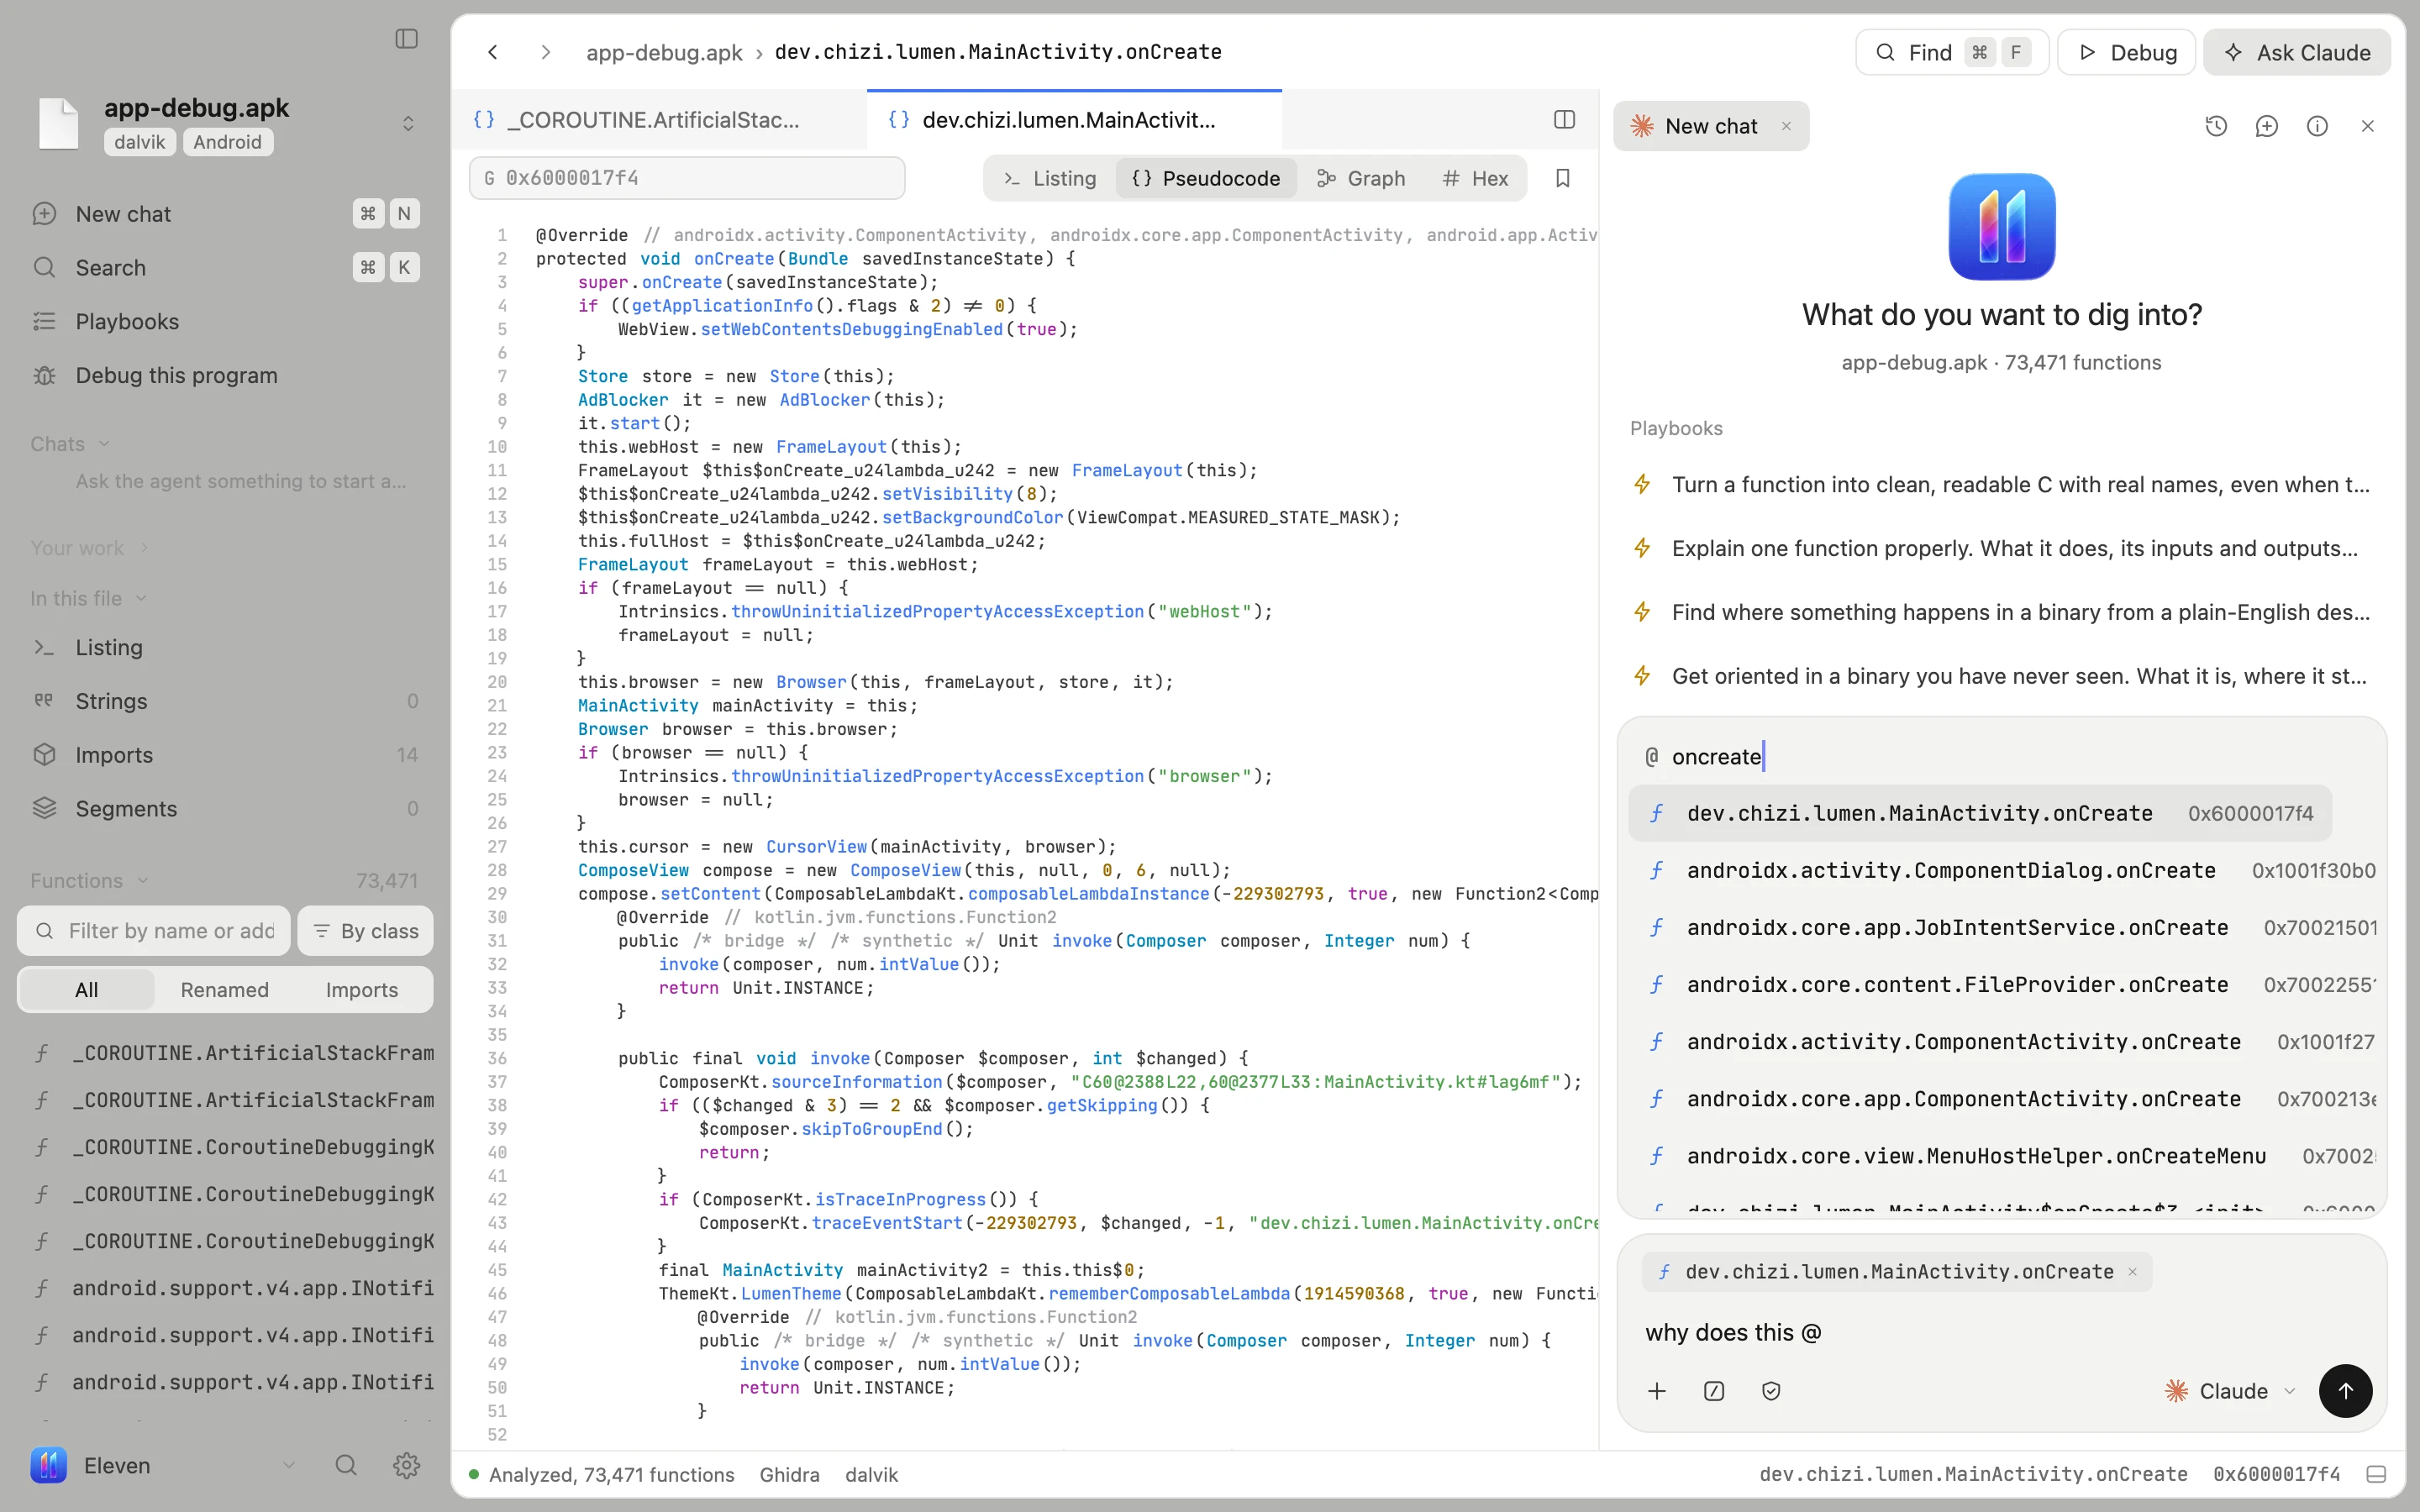Show only Renamed functions
Screen dimensions: 2420x1512
224,990
